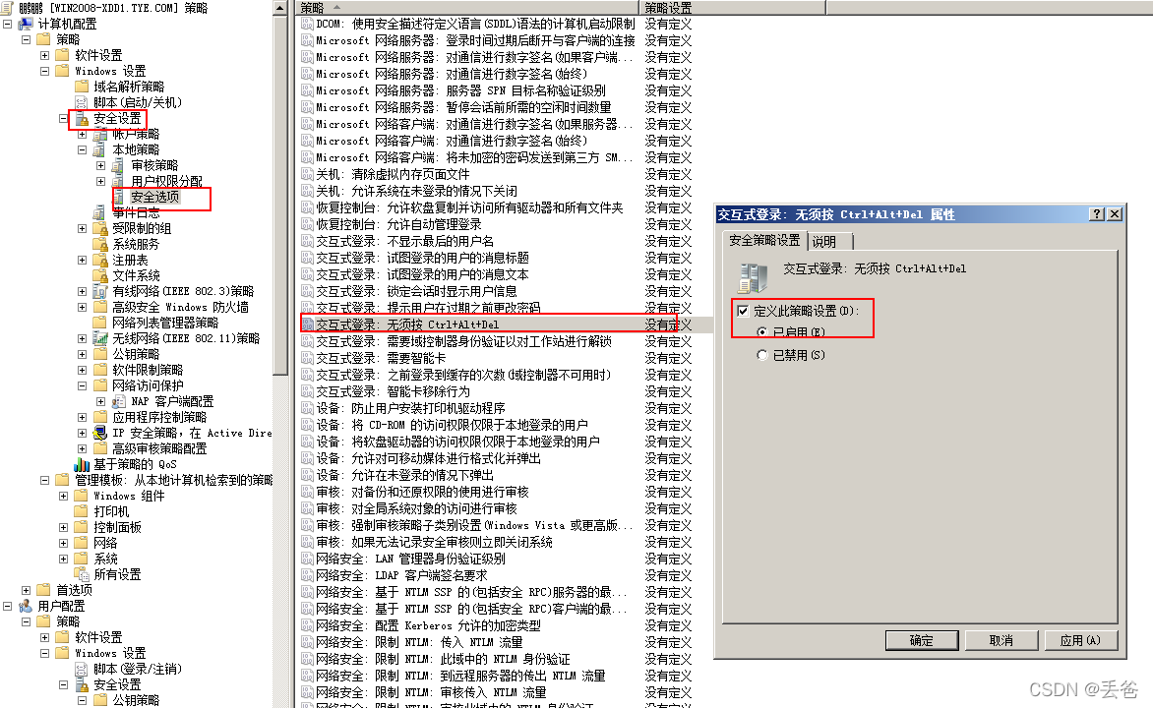Click the 脚本(登录/注销) script icon
This screenshot has width=1153, height=708.
tap(82, 669)
